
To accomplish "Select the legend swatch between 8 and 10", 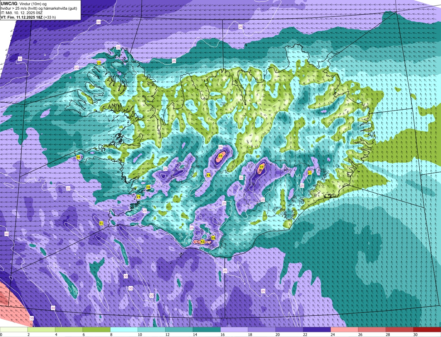I will [124, 330].
